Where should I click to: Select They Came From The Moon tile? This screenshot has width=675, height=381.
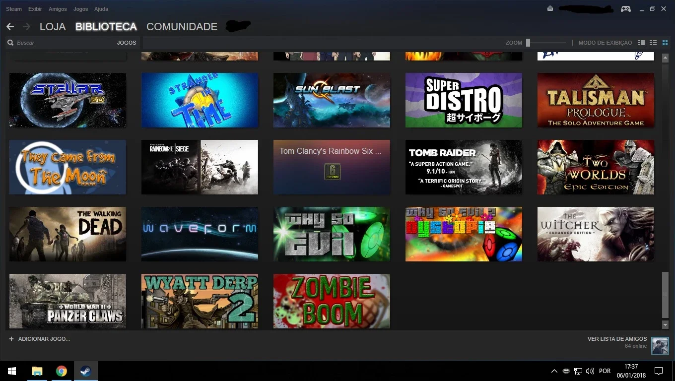click(67, 167)
